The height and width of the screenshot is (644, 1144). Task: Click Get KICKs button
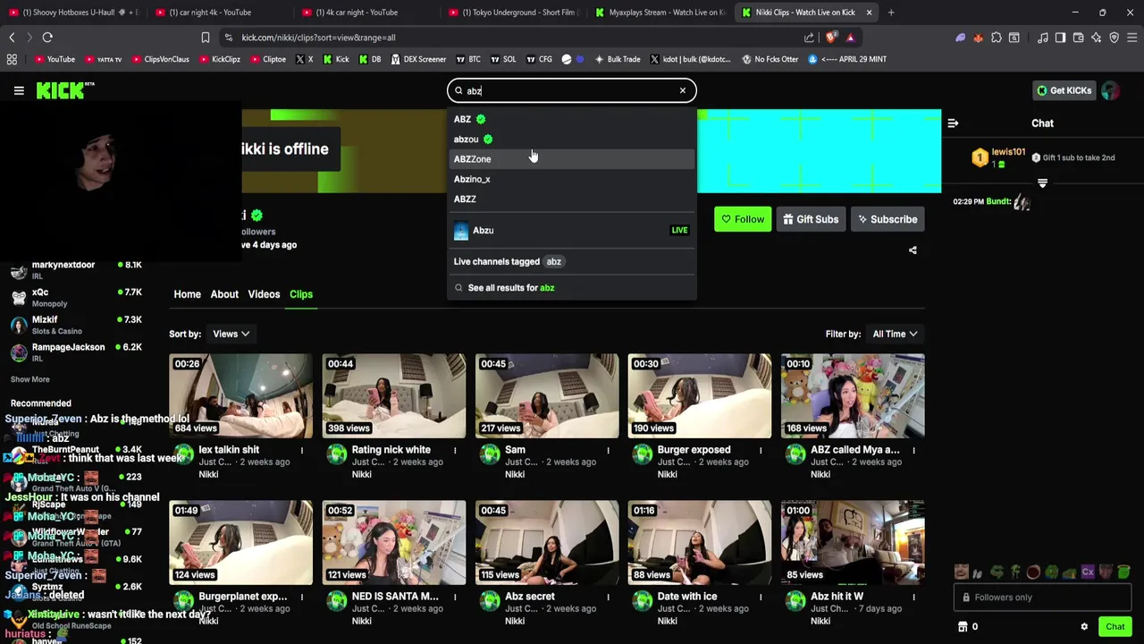pos(1064,90)
